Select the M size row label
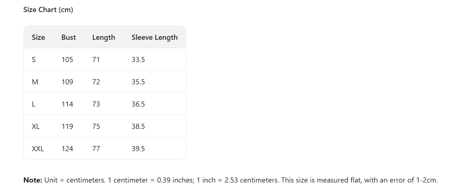Screen dimensions: 474x188 (x=35, y=82)
